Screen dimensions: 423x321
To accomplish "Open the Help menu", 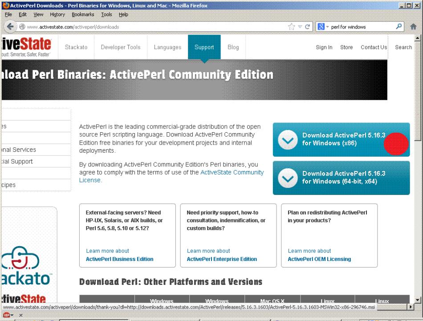I will (x=123, y=15).
